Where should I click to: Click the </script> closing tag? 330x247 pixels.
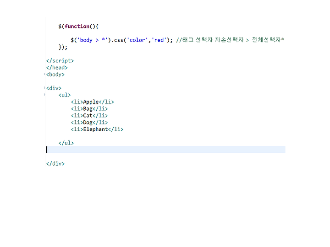pos(60,61)
